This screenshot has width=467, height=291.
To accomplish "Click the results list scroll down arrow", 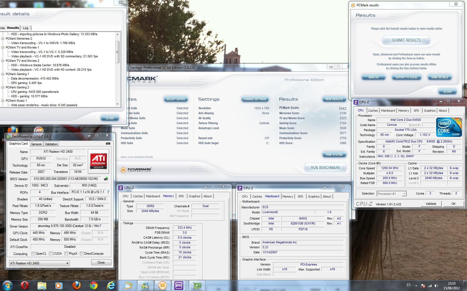I will pos(117,104).
